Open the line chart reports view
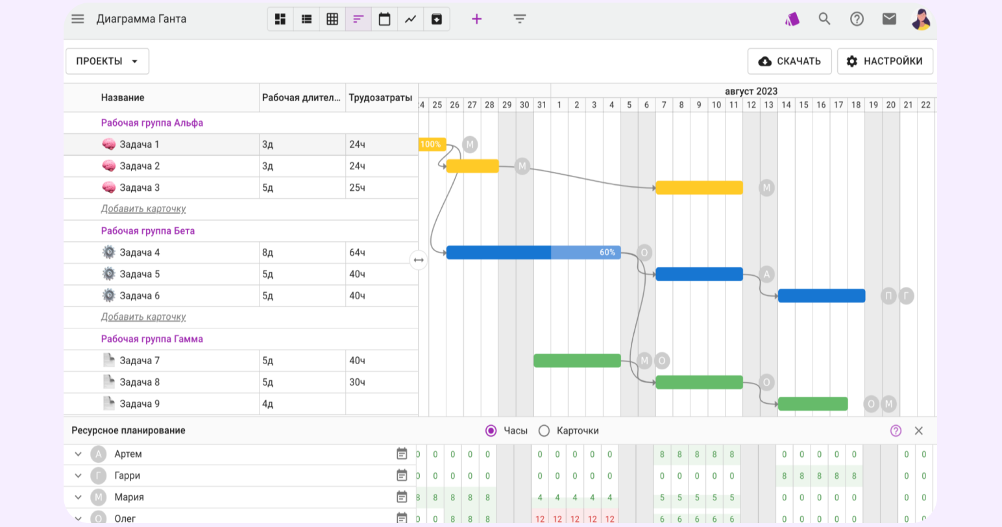Image resolution: width=1002 pixels, height=527 pixels. 410,19
